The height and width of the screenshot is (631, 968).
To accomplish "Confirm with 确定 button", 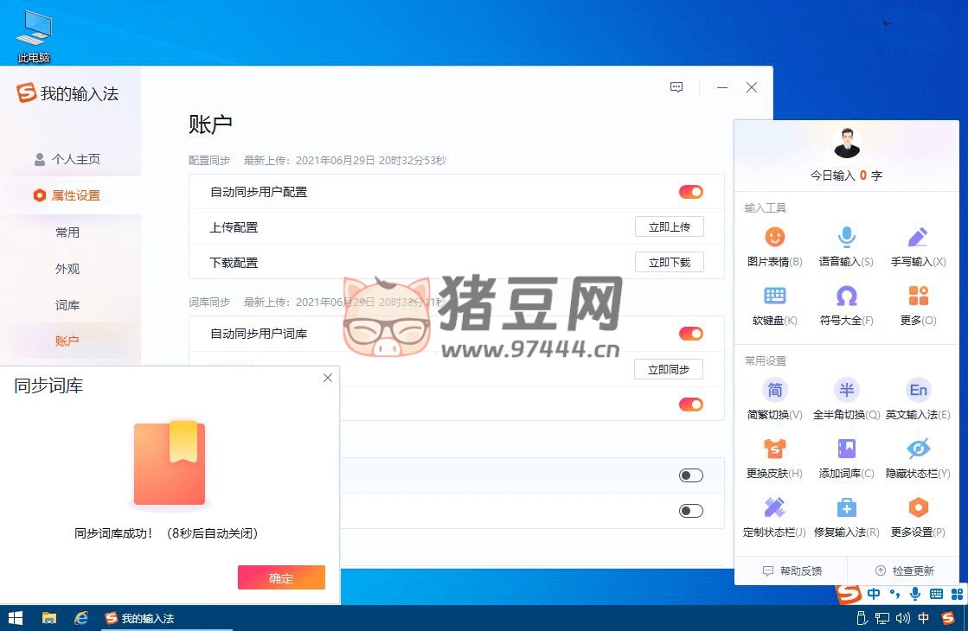I will coord(281,578).
